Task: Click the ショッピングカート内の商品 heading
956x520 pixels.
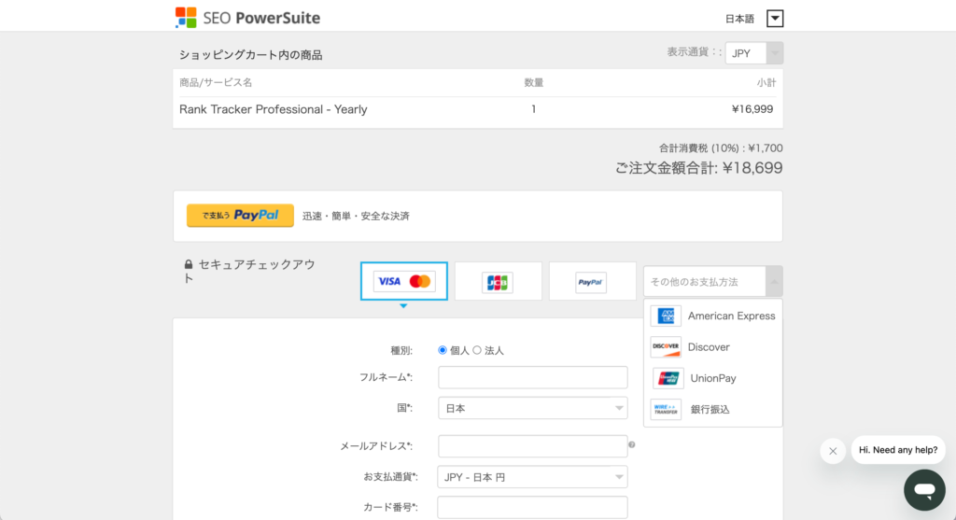Action: click(x=250, y=55)
